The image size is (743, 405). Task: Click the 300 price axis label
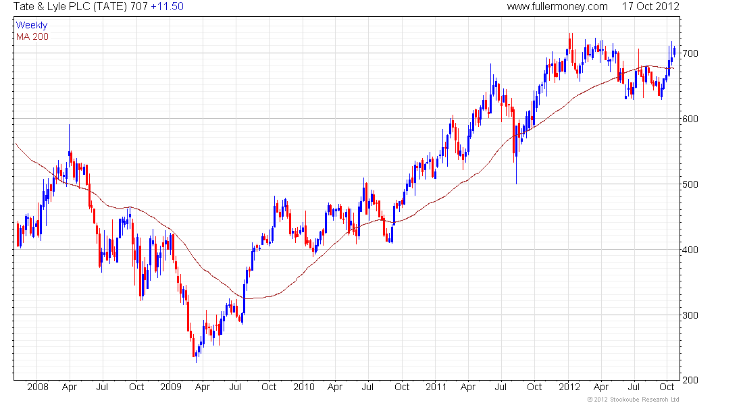690,315
